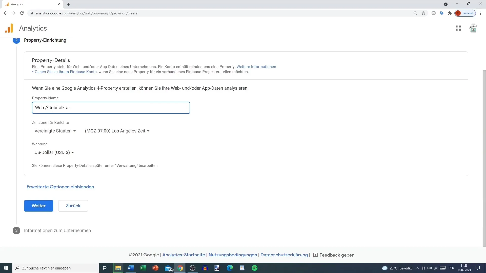Viewport: 486px width, 273px height.
Task: Click the bookmark star icon in address bar
Action: click(423, 13)
